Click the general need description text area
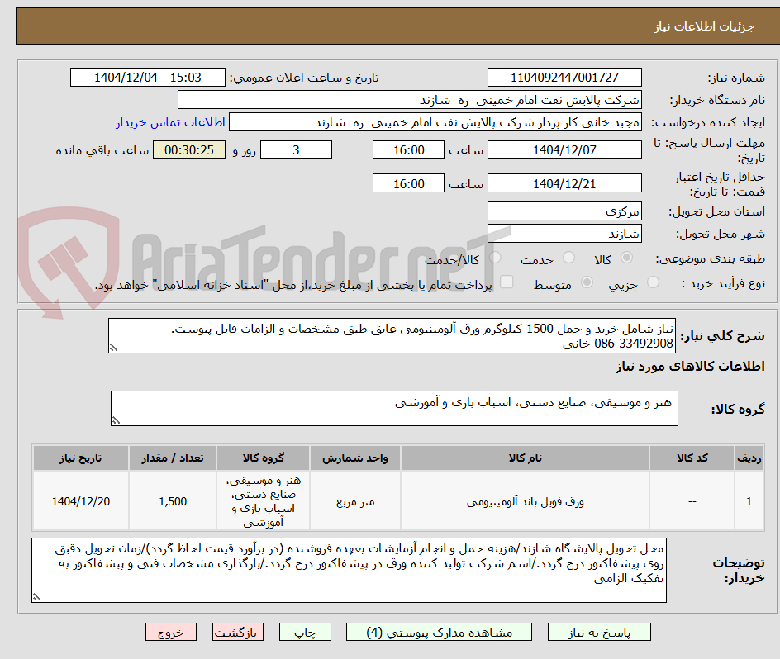Image resolution: width=780 pixels, height=659 pixels. coord(392,336)
